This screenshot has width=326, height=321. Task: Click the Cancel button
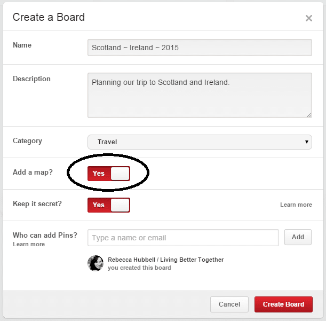coord(229,304)
